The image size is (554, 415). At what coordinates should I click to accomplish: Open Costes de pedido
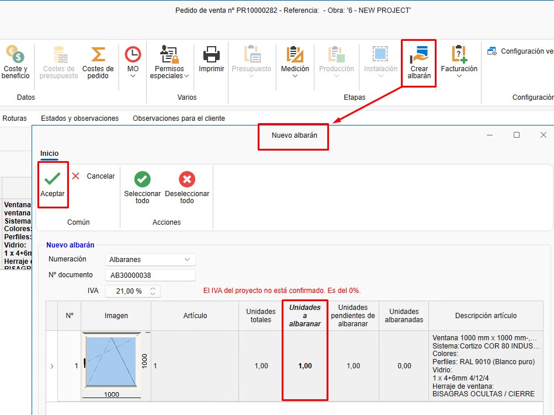tap(98, 62)
